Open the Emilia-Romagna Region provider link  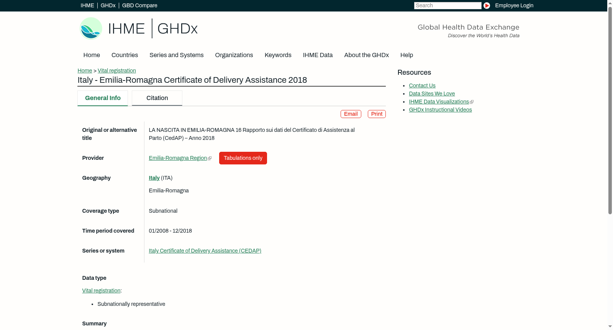[x=178, y=158]
